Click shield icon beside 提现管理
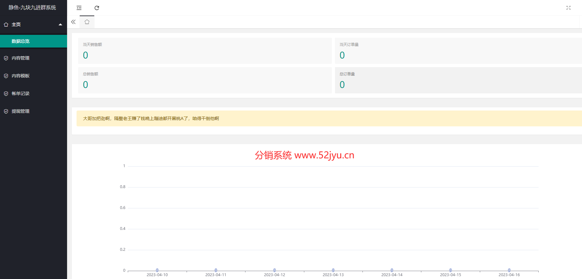Viewport: 582px width, 279px height. (x=6, y=111)
